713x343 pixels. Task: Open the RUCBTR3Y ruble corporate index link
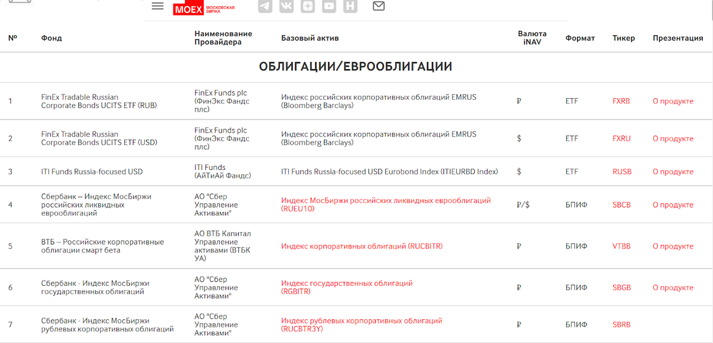[362, 325]
